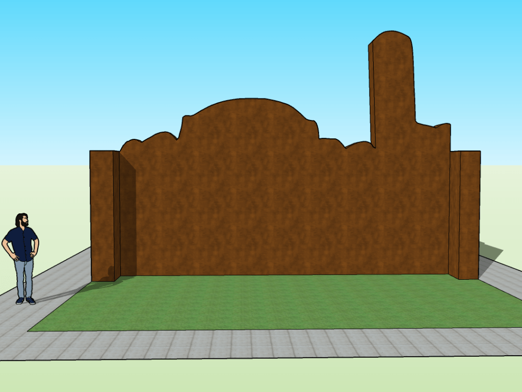Select the left brown pillar's front face
522x392 pixels.
tap(101, 214)
